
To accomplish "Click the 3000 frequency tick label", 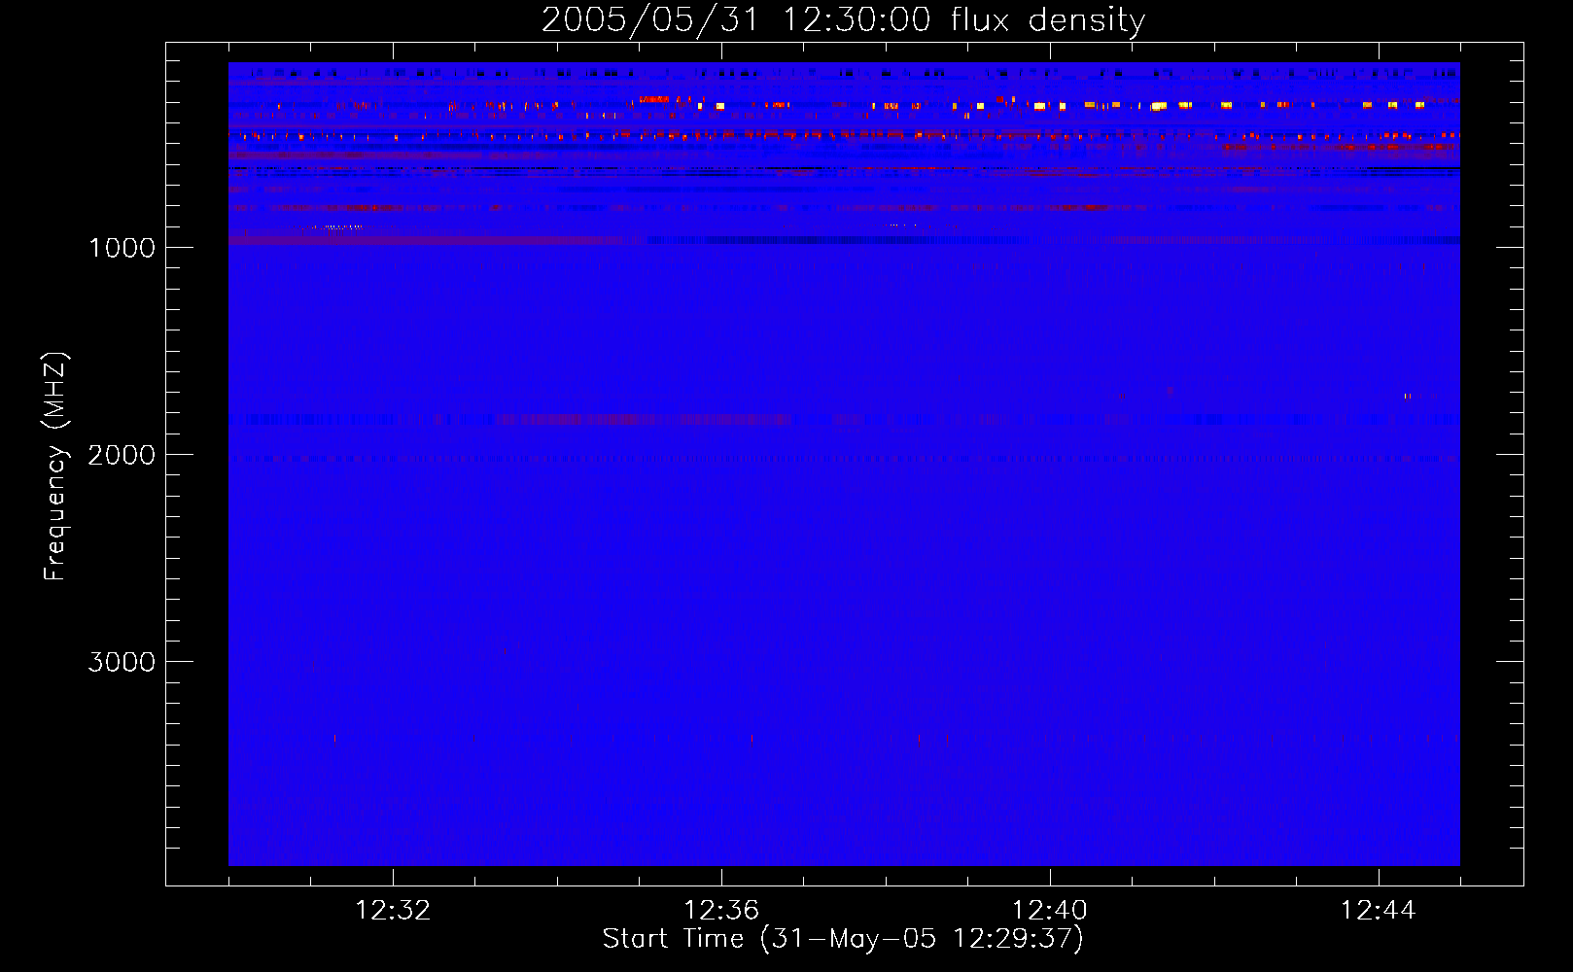I will click(122, 662).
